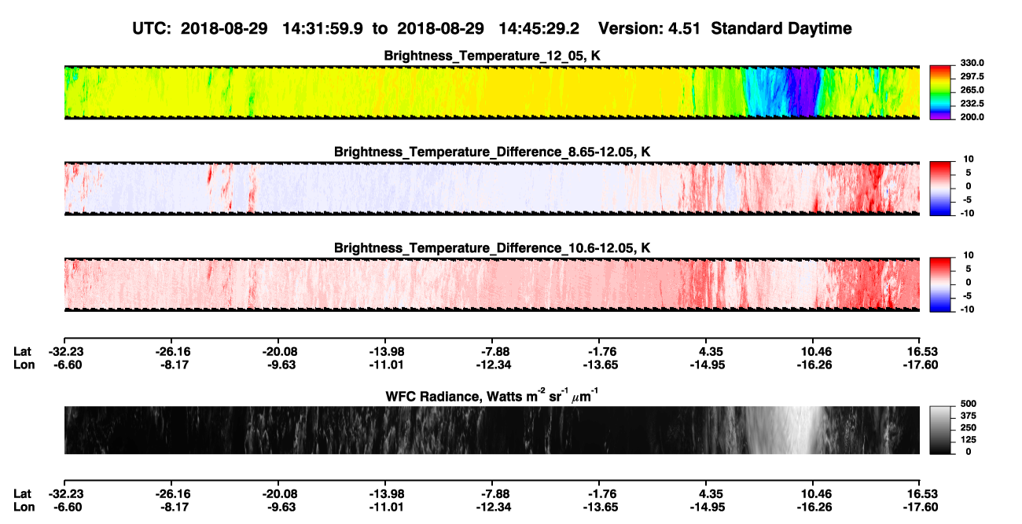
Task: Click latitude '-20.08' on axis above WFC title
Action: pyautogui.click(x=279, y=351)
